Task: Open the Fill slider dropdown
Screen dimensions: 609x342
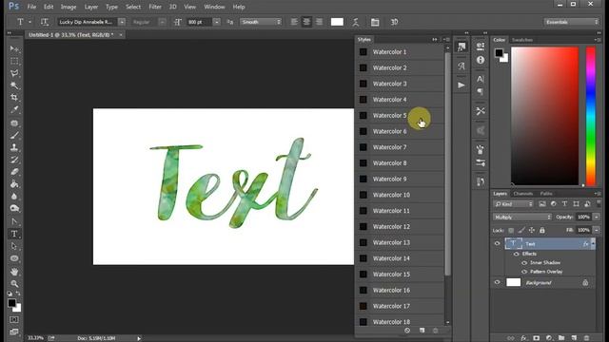Action: point(597,230)
